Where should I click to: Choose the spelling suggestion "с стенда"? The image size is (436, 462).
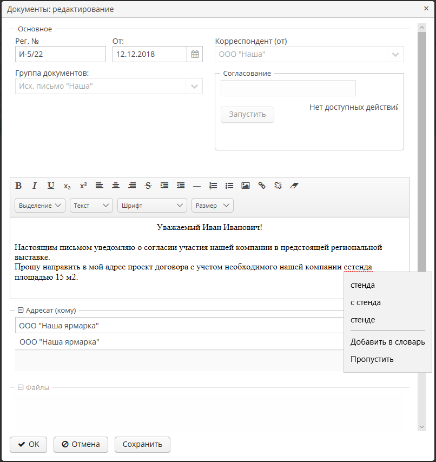[366, 302]
